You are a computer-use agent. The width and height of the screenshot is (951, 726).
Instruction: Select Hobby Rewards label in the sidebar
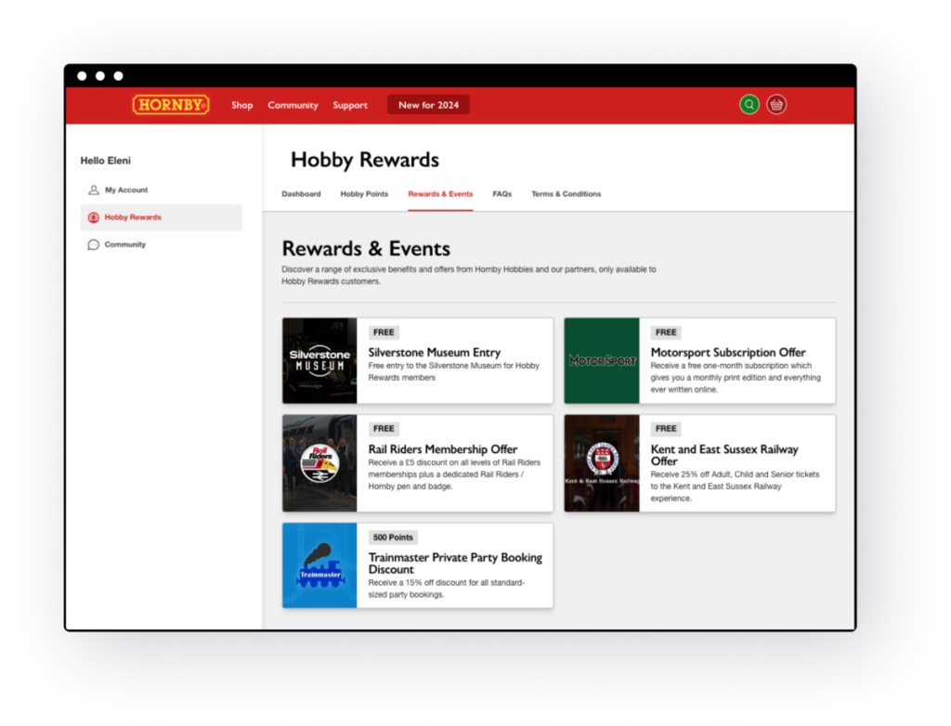tap(133, 217)
